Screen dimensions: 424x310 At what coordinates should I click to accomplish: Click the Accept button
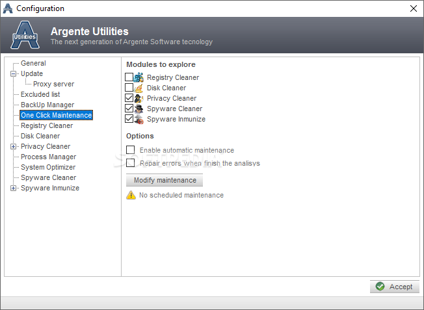[395, 287]
